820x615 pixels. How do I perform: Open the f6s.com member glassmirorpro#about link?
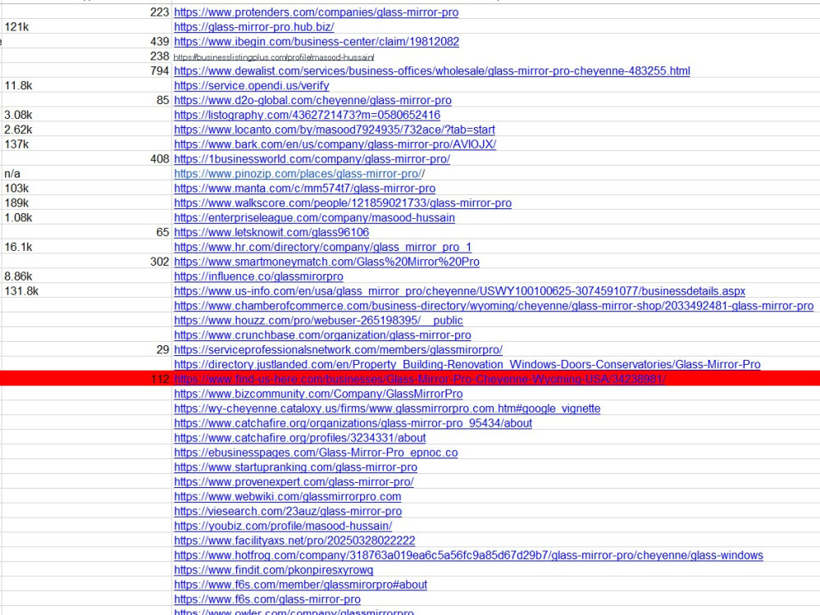[x=301, y=583]
